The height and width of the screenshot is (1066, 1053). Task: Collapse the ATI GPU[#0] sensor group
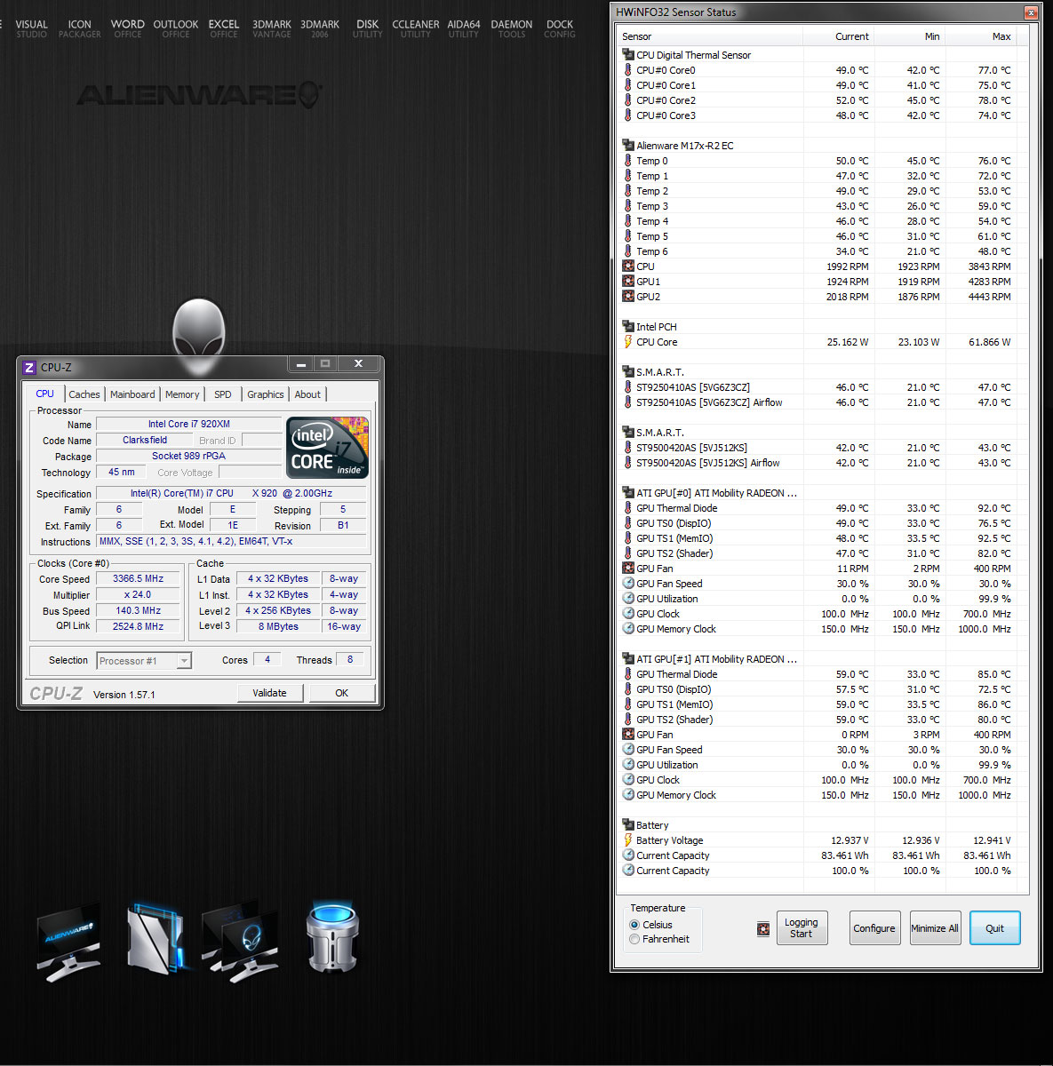pos(628,493)
